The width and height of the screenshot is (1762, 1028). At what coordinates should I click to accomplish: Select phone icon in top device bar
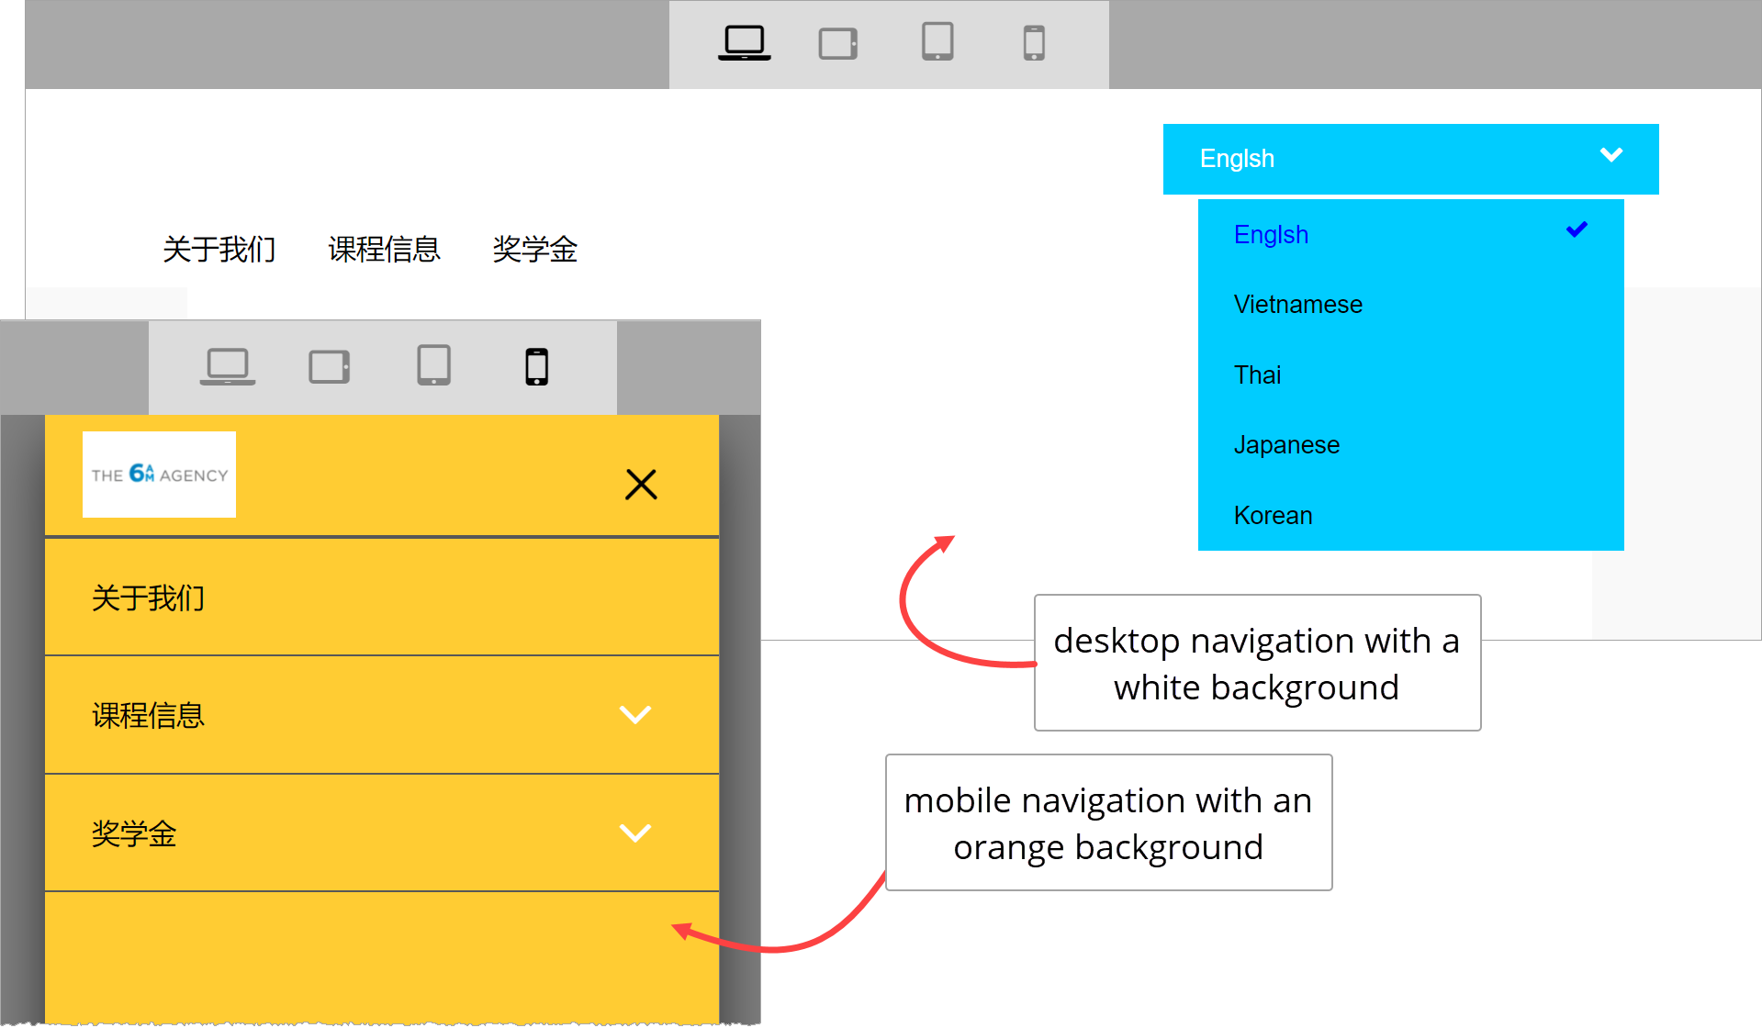coord(1034,43)
